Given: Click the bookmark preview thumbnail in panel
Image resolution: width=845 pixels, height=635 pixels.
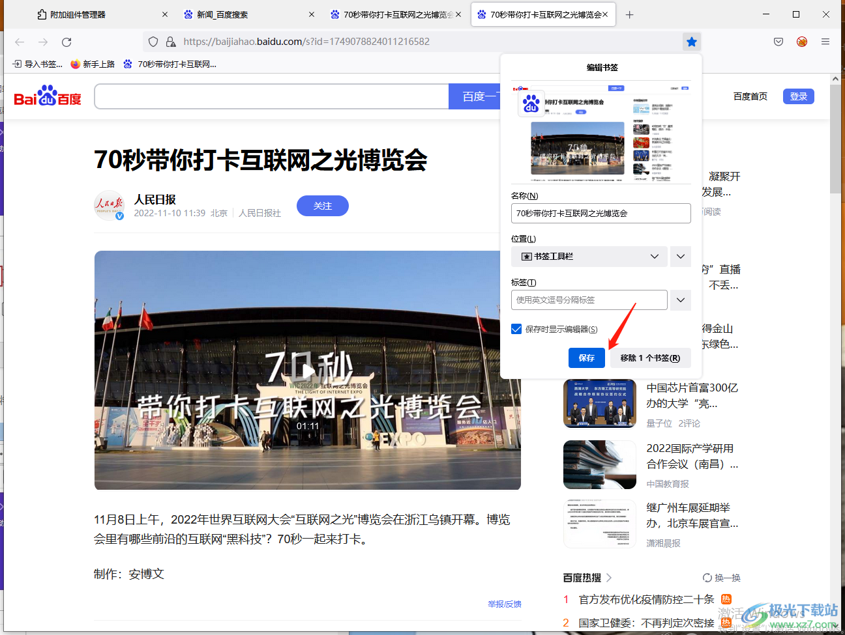Looking at the screenshot, I should coord(601,132).
